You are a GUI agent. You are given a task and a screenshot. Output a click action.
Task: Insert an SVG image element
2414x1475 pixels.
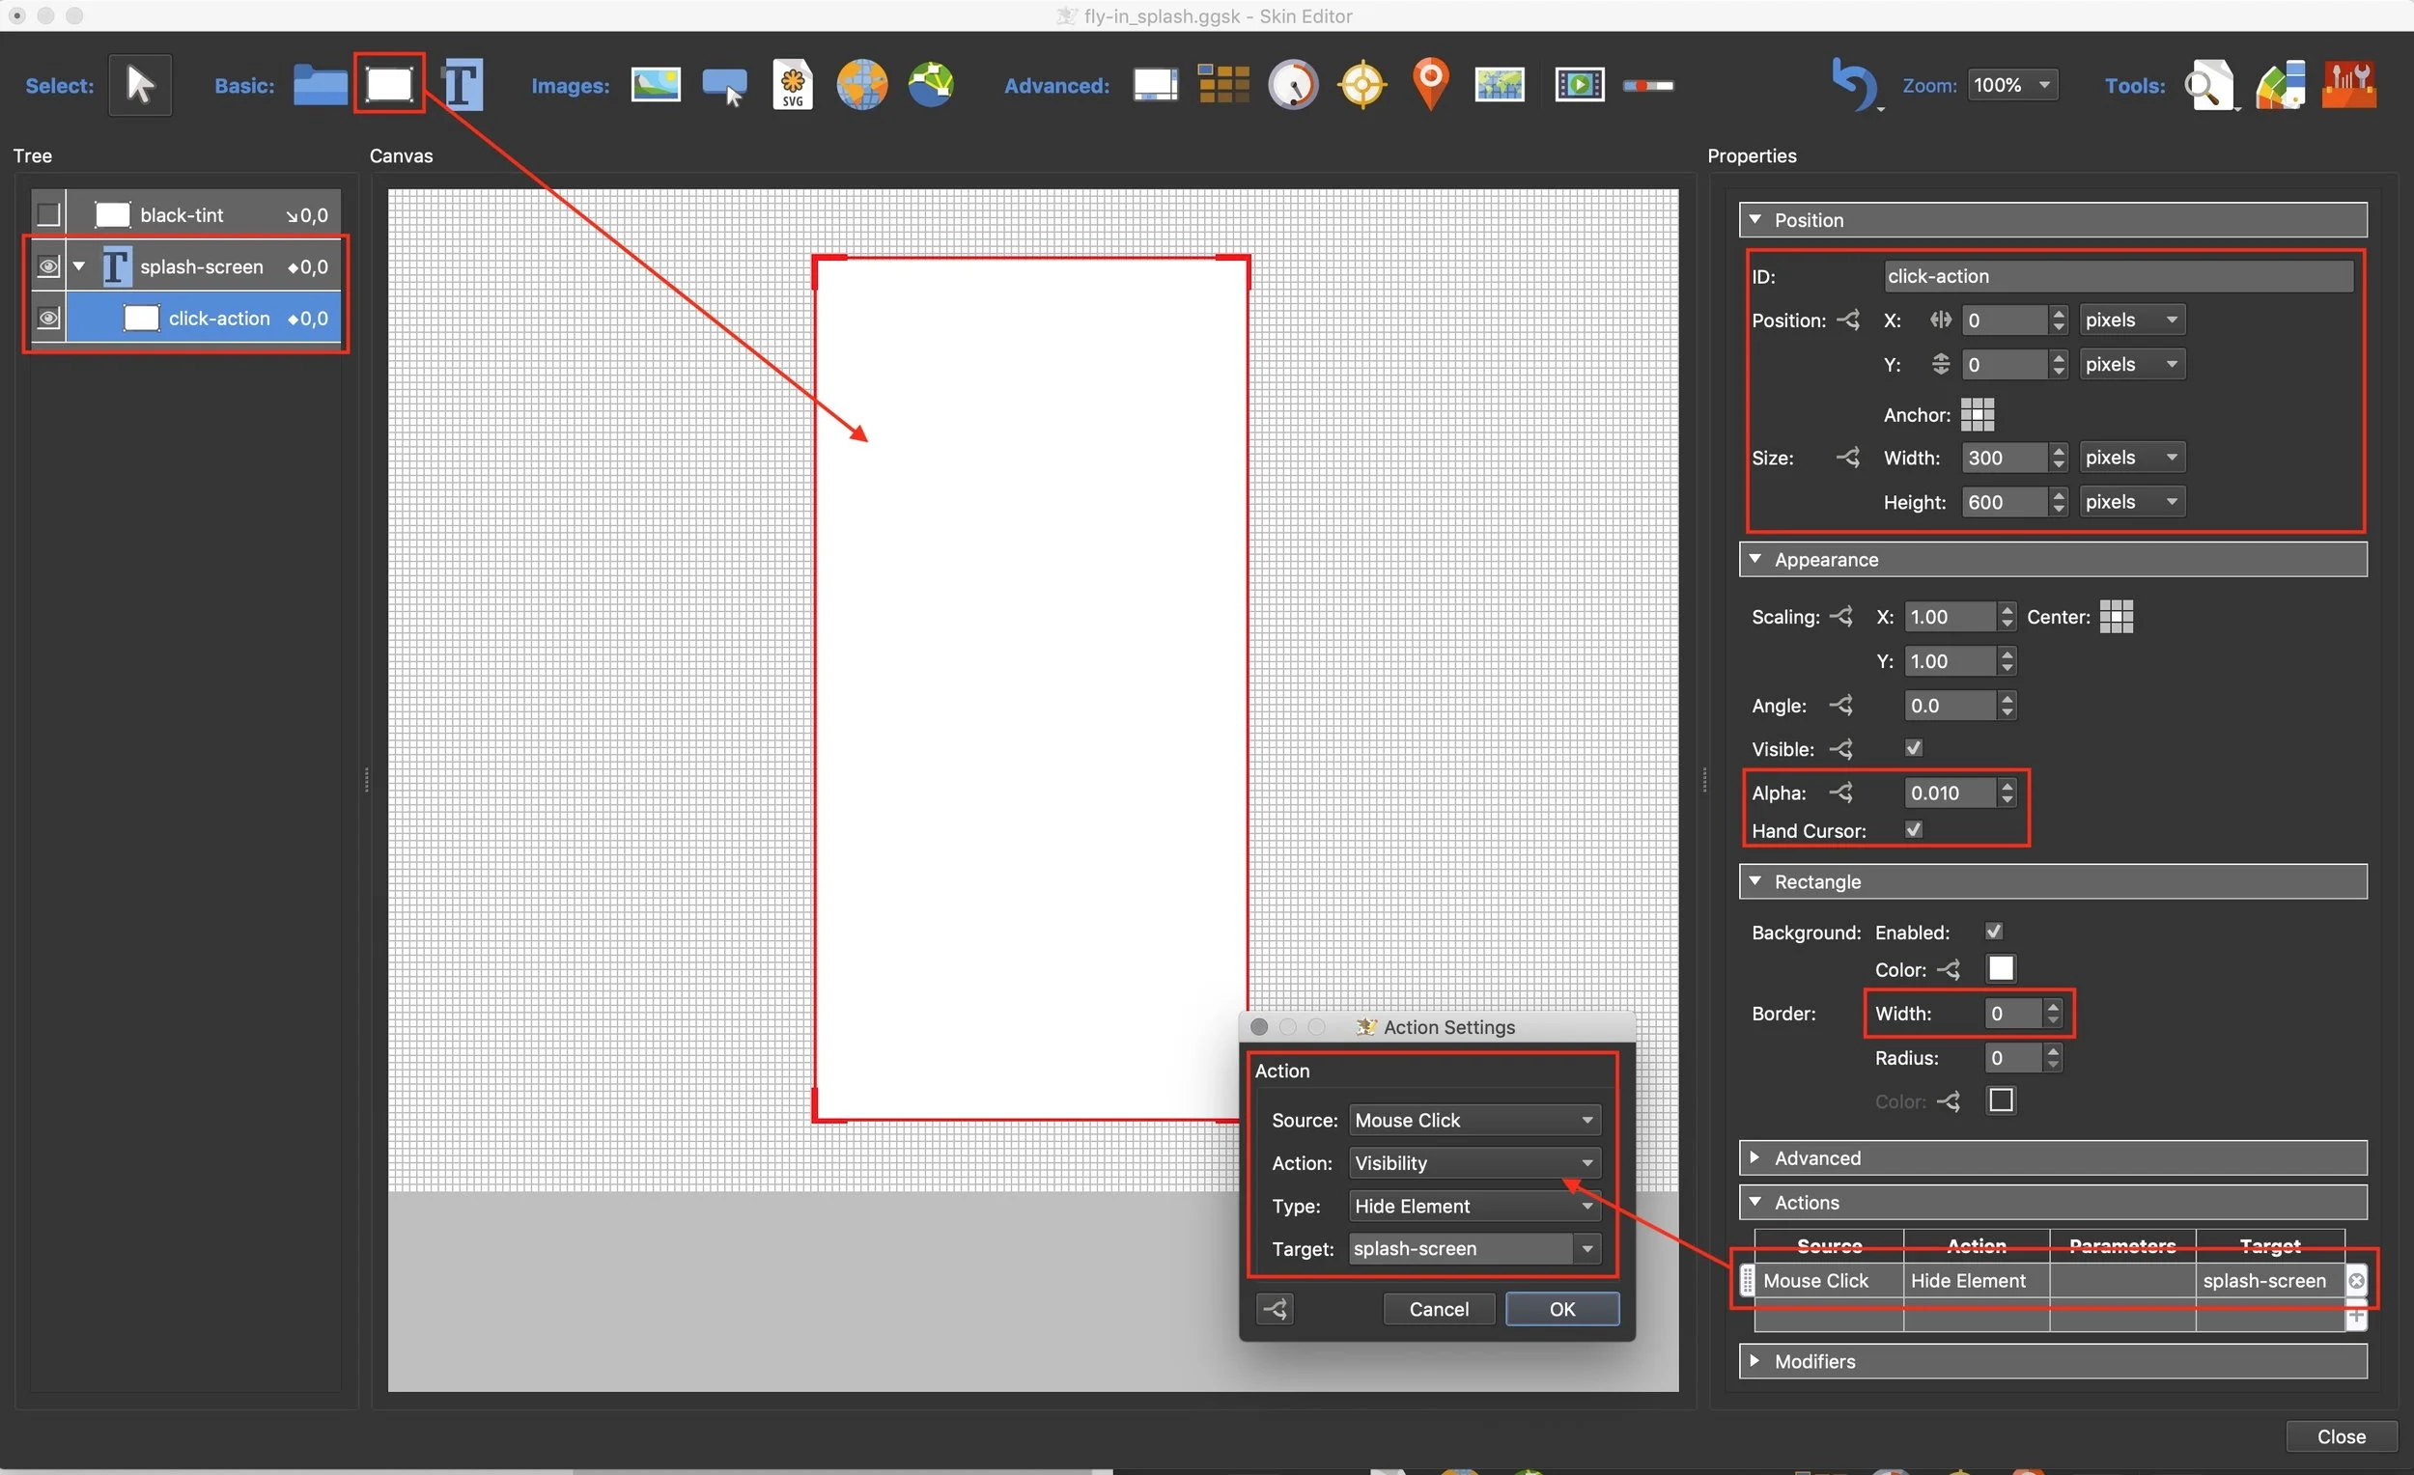pyautogui.click(x=793, y=85)
